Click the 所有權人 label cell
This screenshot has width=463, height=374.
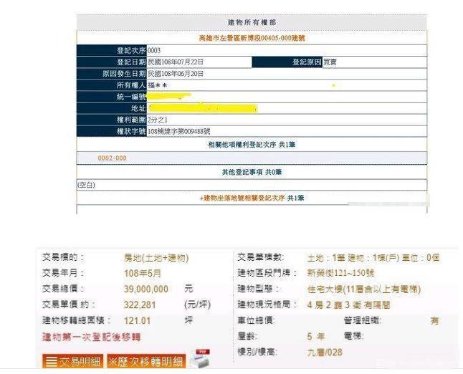coord(111,85)
